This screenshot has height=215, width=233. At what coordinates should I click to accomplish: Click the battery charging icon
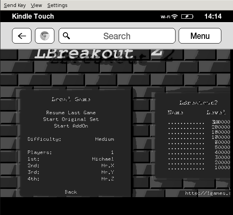[x=187, y=16]
